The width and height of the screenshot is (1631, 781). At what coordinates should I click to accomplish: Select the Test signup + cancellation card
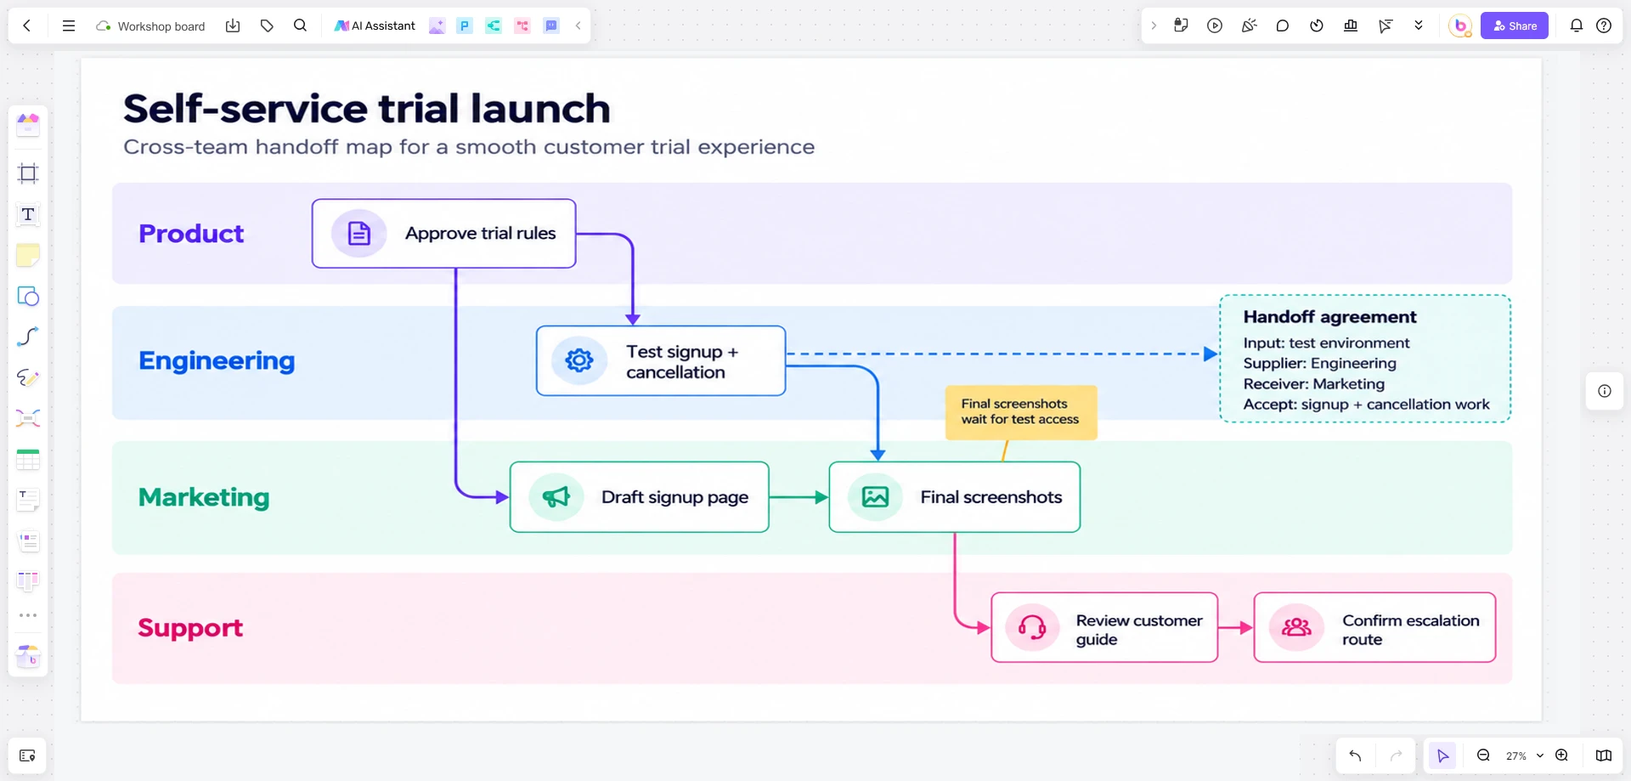[x=661, y=361]
